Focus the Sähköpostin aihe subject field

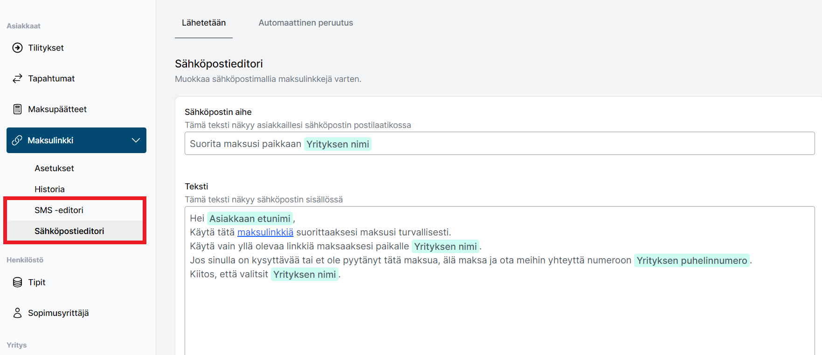point(499,144)
